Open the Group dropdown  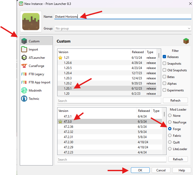123,28
